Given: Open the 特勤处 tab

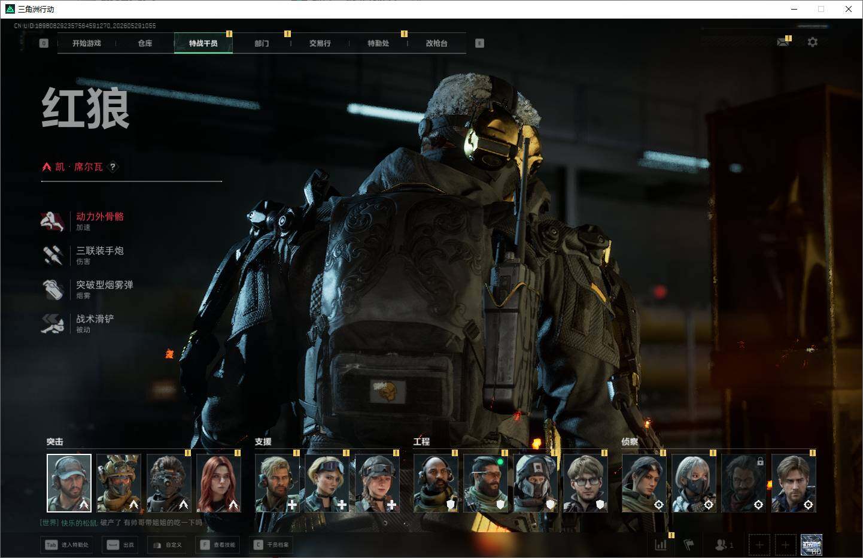Looking at the screenshot, I should tap(378, 43).
